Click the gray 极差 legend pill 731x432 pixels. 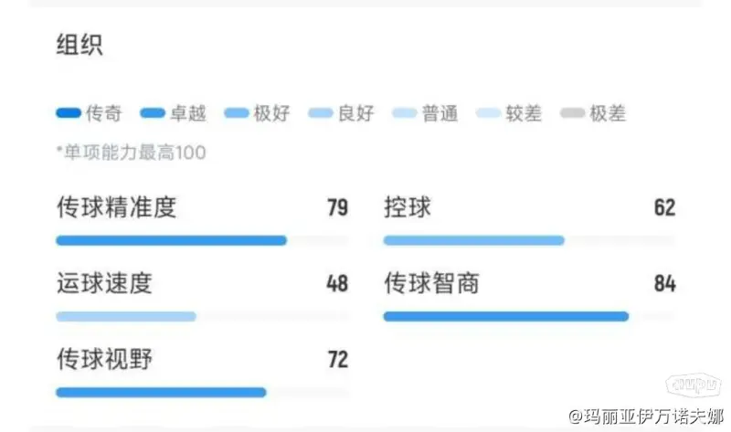pyautogui.click(x=573, y=112)
